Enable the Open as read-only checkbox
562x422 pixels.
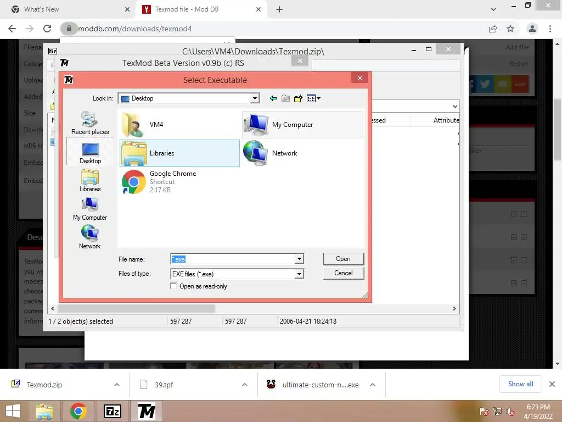173,286
